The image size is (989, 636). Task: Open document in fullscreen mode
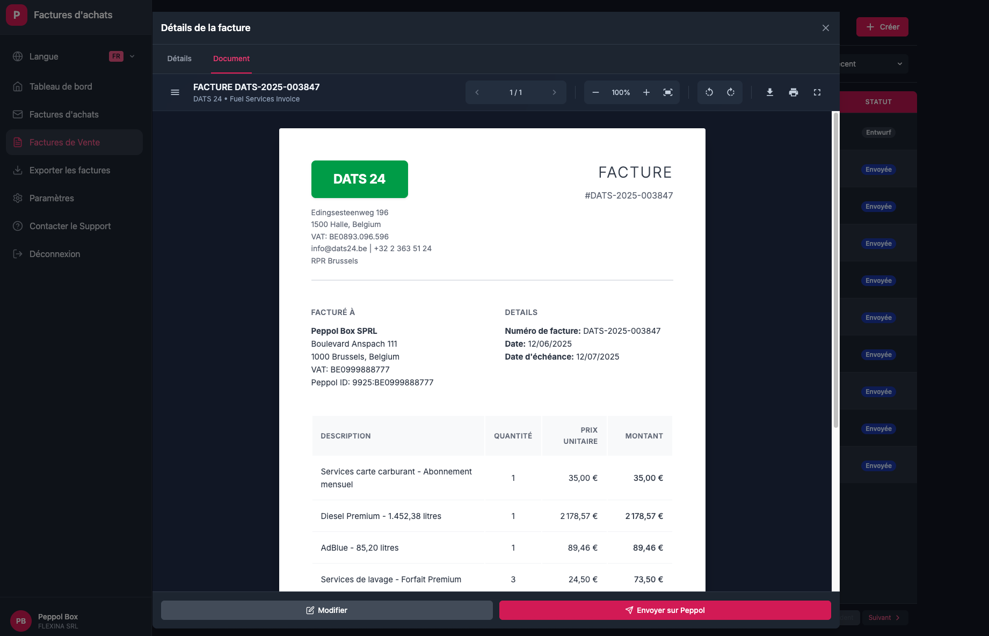(x=817, y=92)
